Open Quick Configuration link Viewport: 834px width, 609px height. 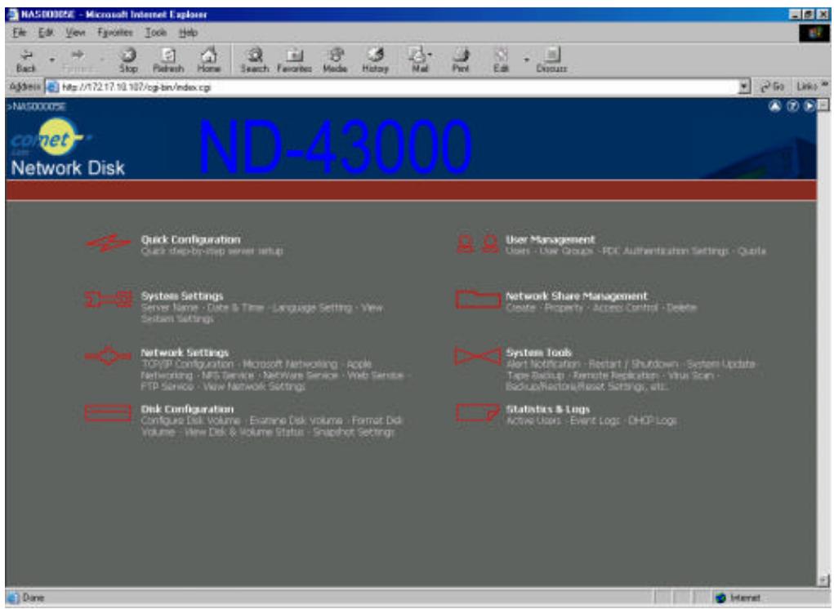(190, 240)
